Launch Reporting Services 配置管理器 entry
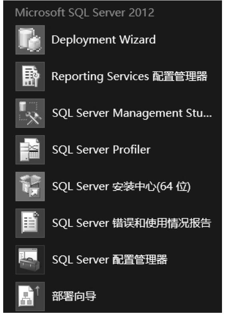Screen dimensions: 226x316 pyautogui.click(x=129, y=76)
